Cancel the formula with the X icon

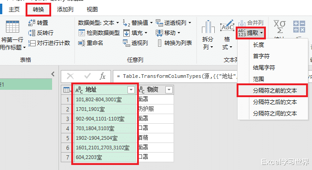click(70, 76)
